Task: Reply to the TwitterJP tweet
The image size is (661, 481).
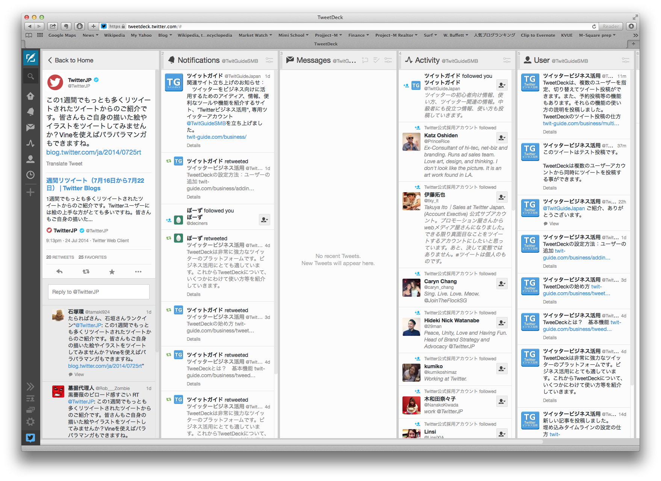Action: click(x=59, y=272)
